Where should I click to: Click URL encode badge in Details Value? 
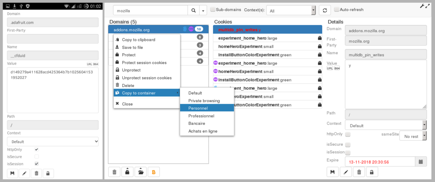(330, 68)
